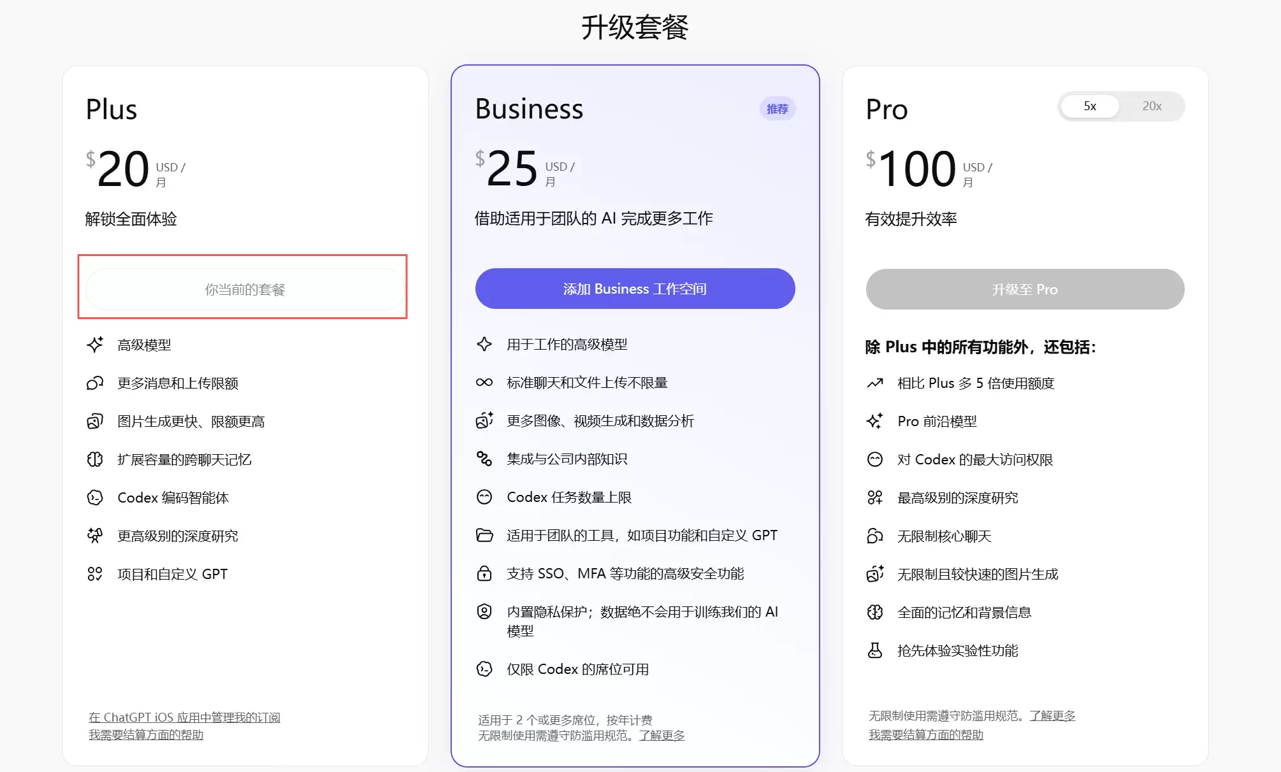Viewport: 1281px width, 772px height.
Task: Click the Codex icon beside Codex 编码智能体
Action: click(x=95, y=497)
